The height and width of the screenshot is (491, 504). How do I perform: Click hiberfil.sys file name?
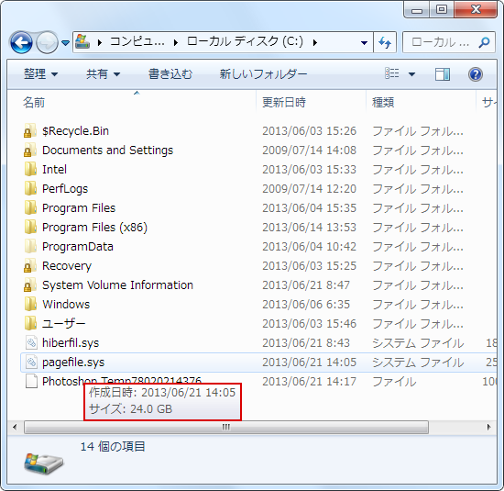click(71, 343)
